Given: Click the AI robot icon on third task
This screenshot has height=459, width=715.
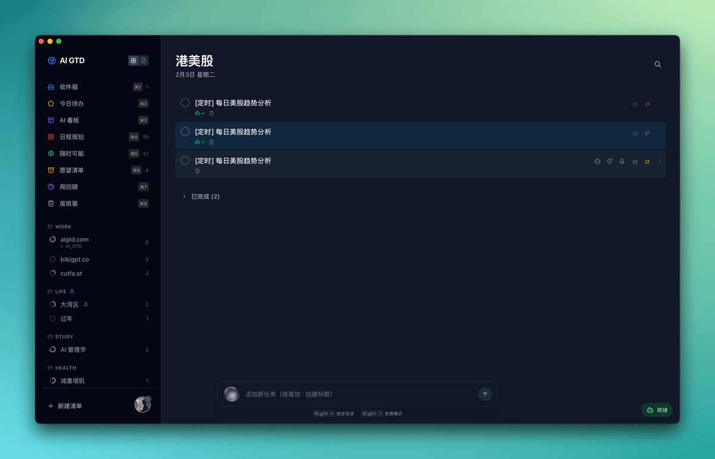Looking at the screenshot, I should pyautogui.click(x=597, y=161).
